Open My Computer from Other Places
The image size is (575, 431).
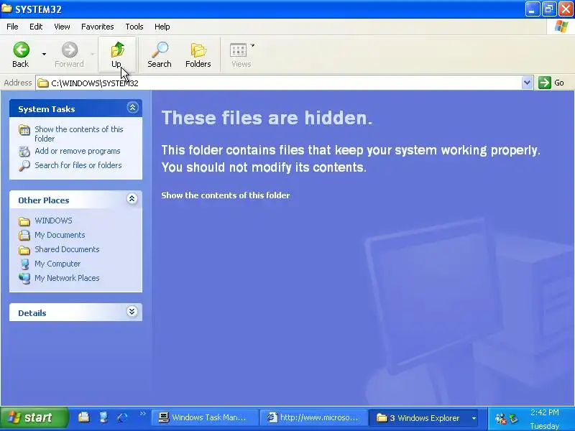click(x=57, y=264)
